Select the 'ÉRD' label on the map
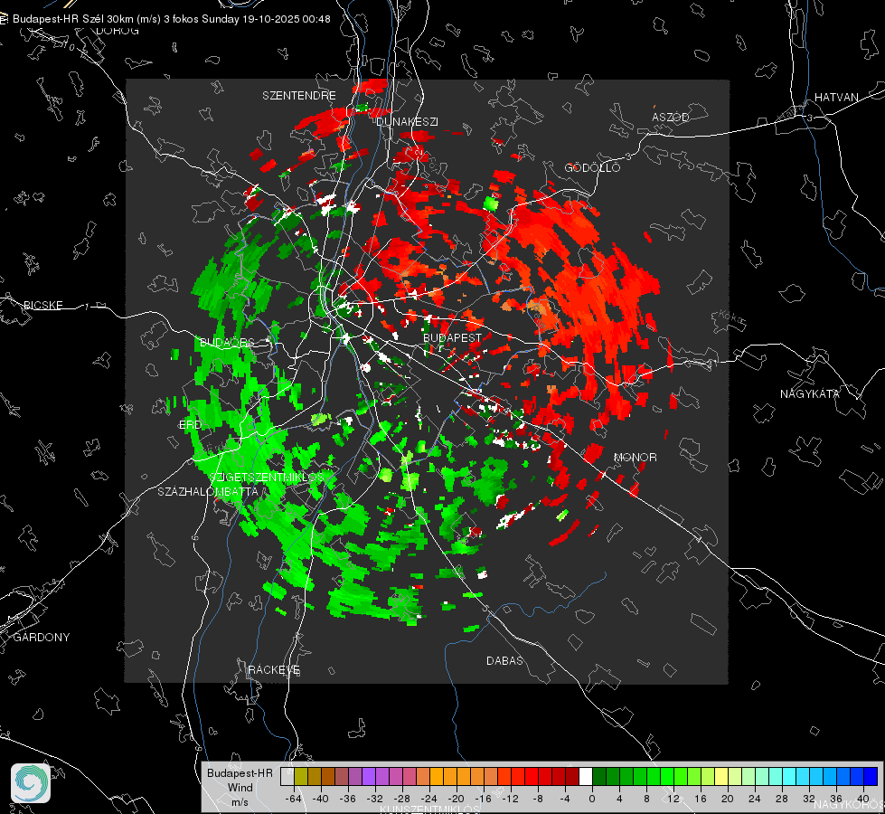 coord(190,425)
